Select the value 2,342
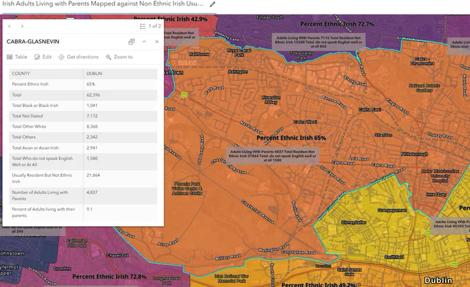The image size is (470, 287). (92, 137)
